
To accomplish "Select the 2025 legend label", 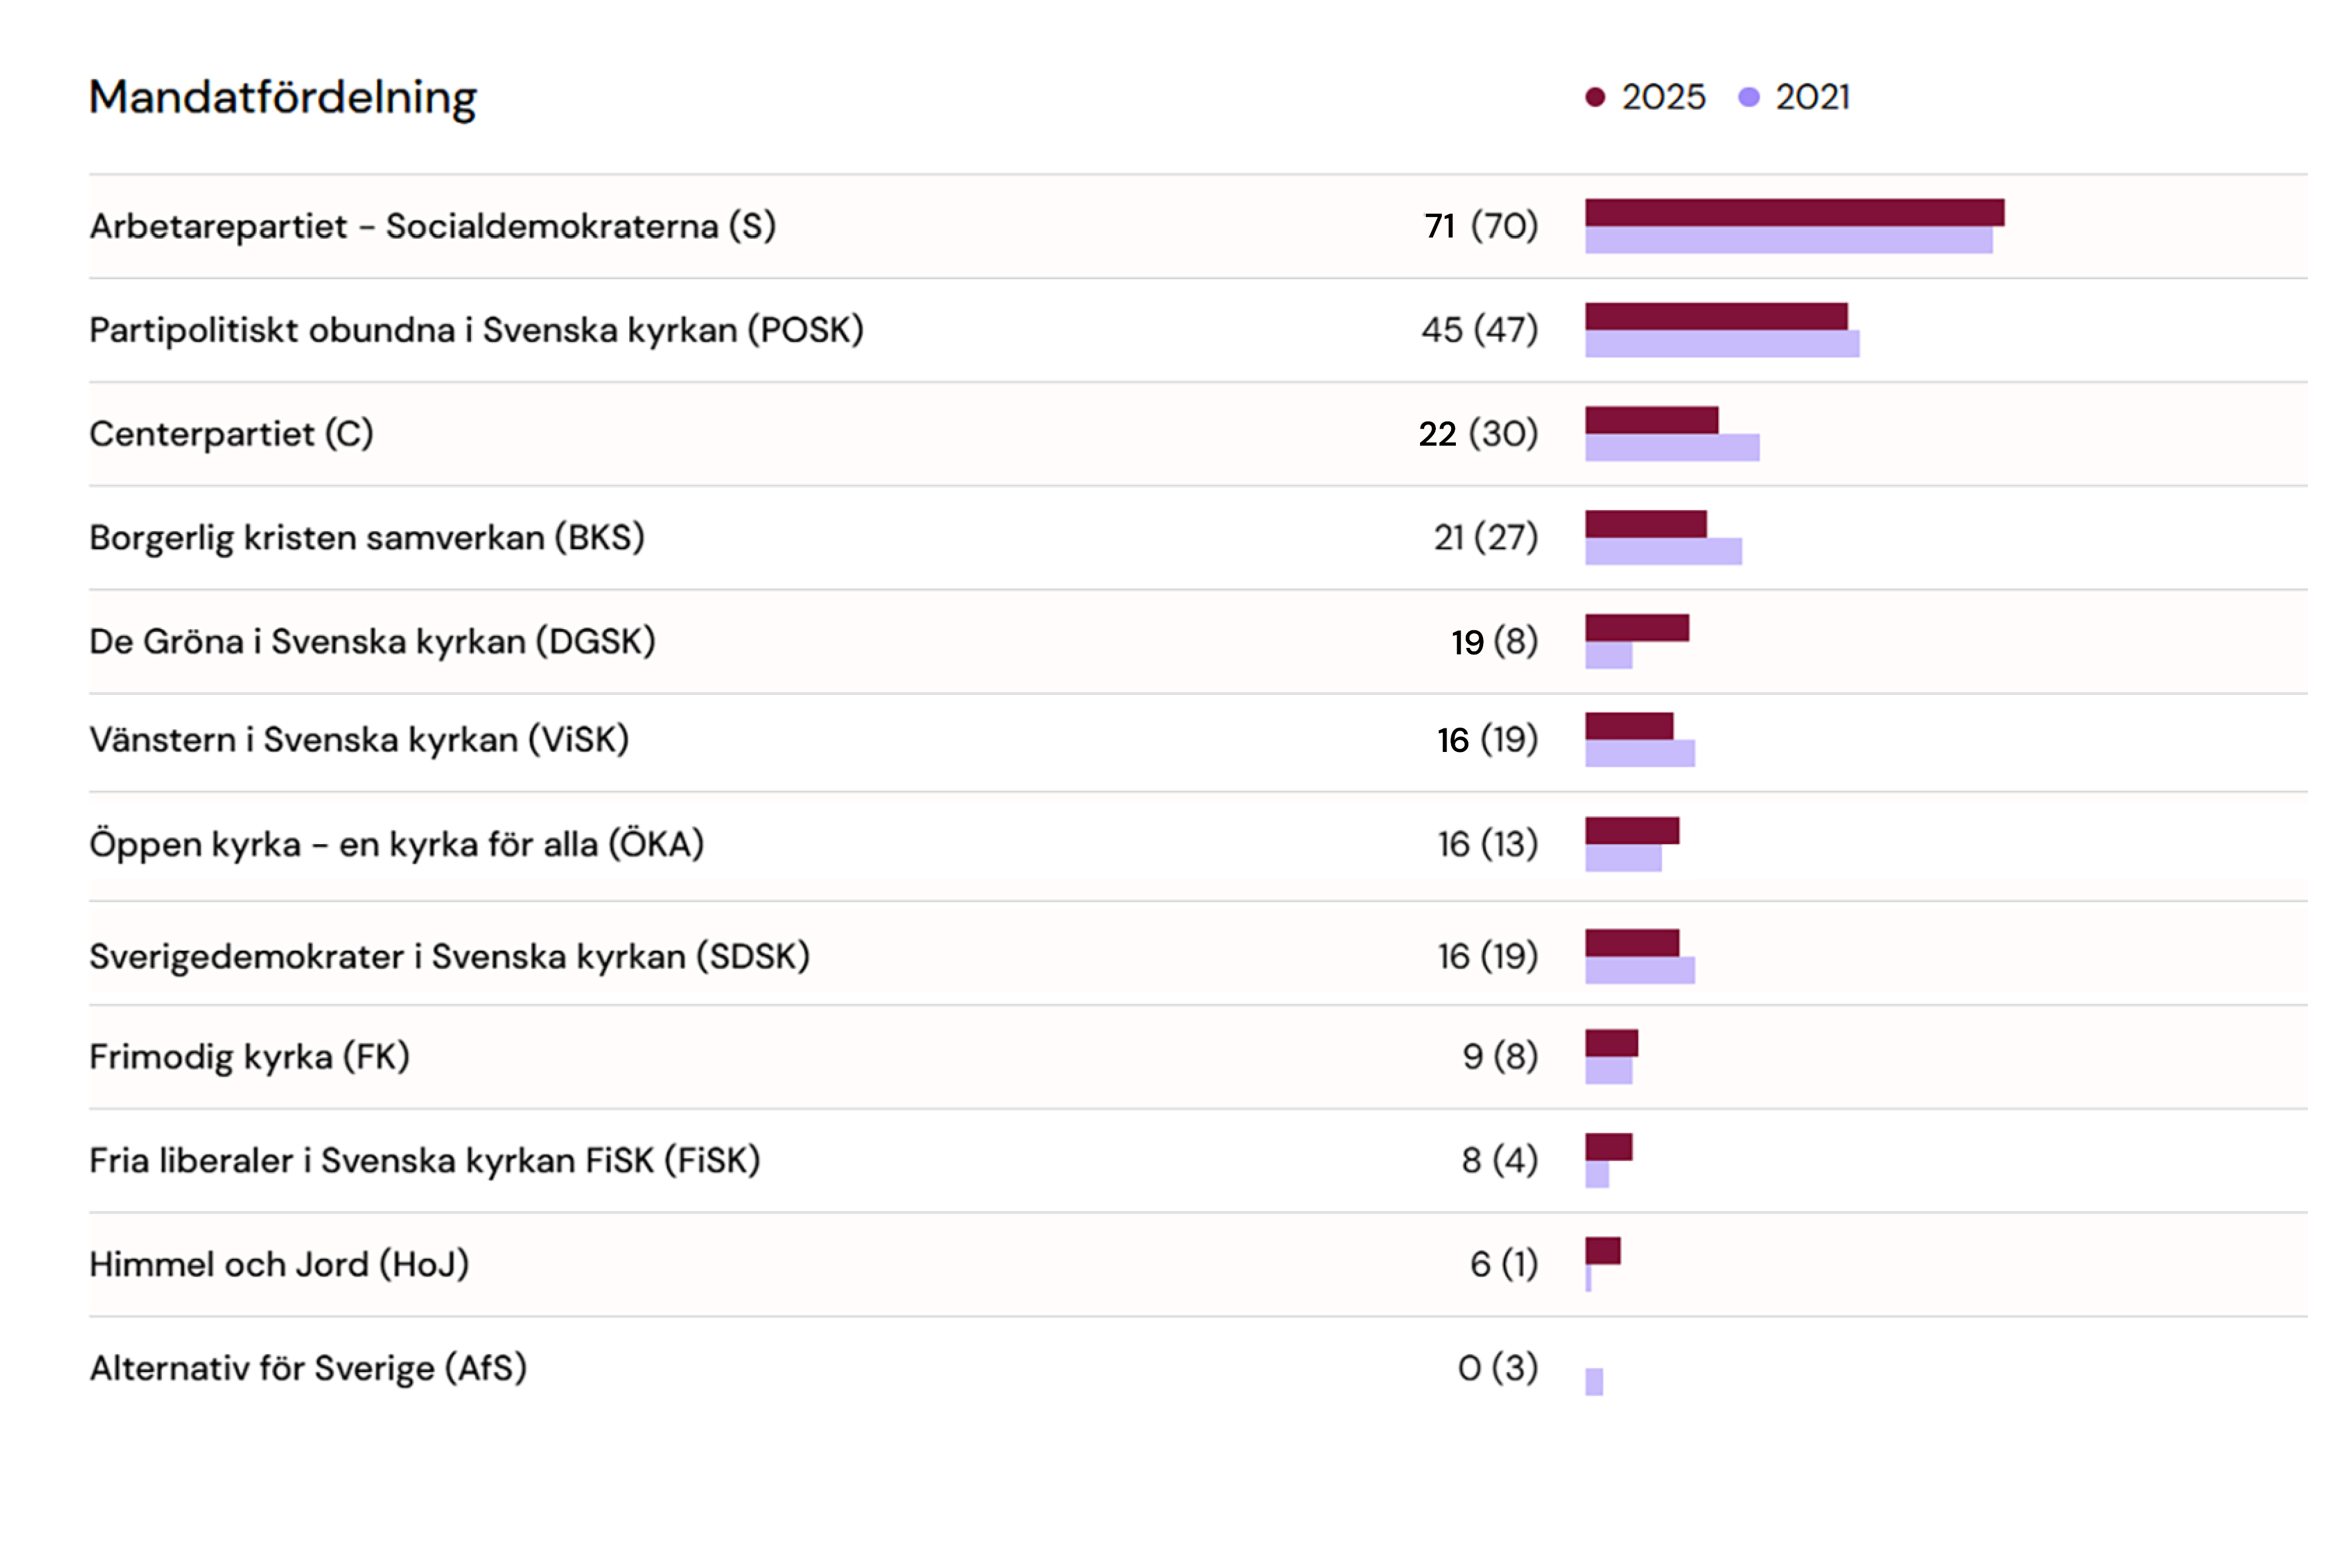I will pos(1663,97).
